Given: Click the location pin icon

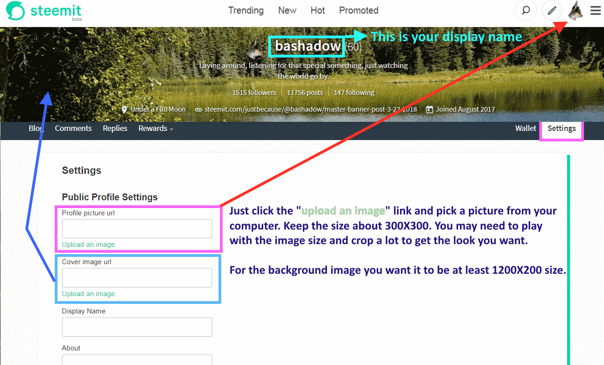Looking at the screenshot, I should (124, 109).
